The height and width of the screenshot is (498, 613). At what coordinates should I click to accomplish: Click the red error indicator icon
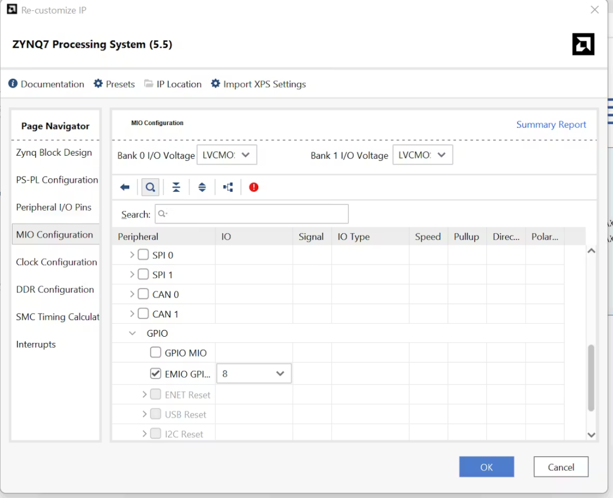(254, 187)
